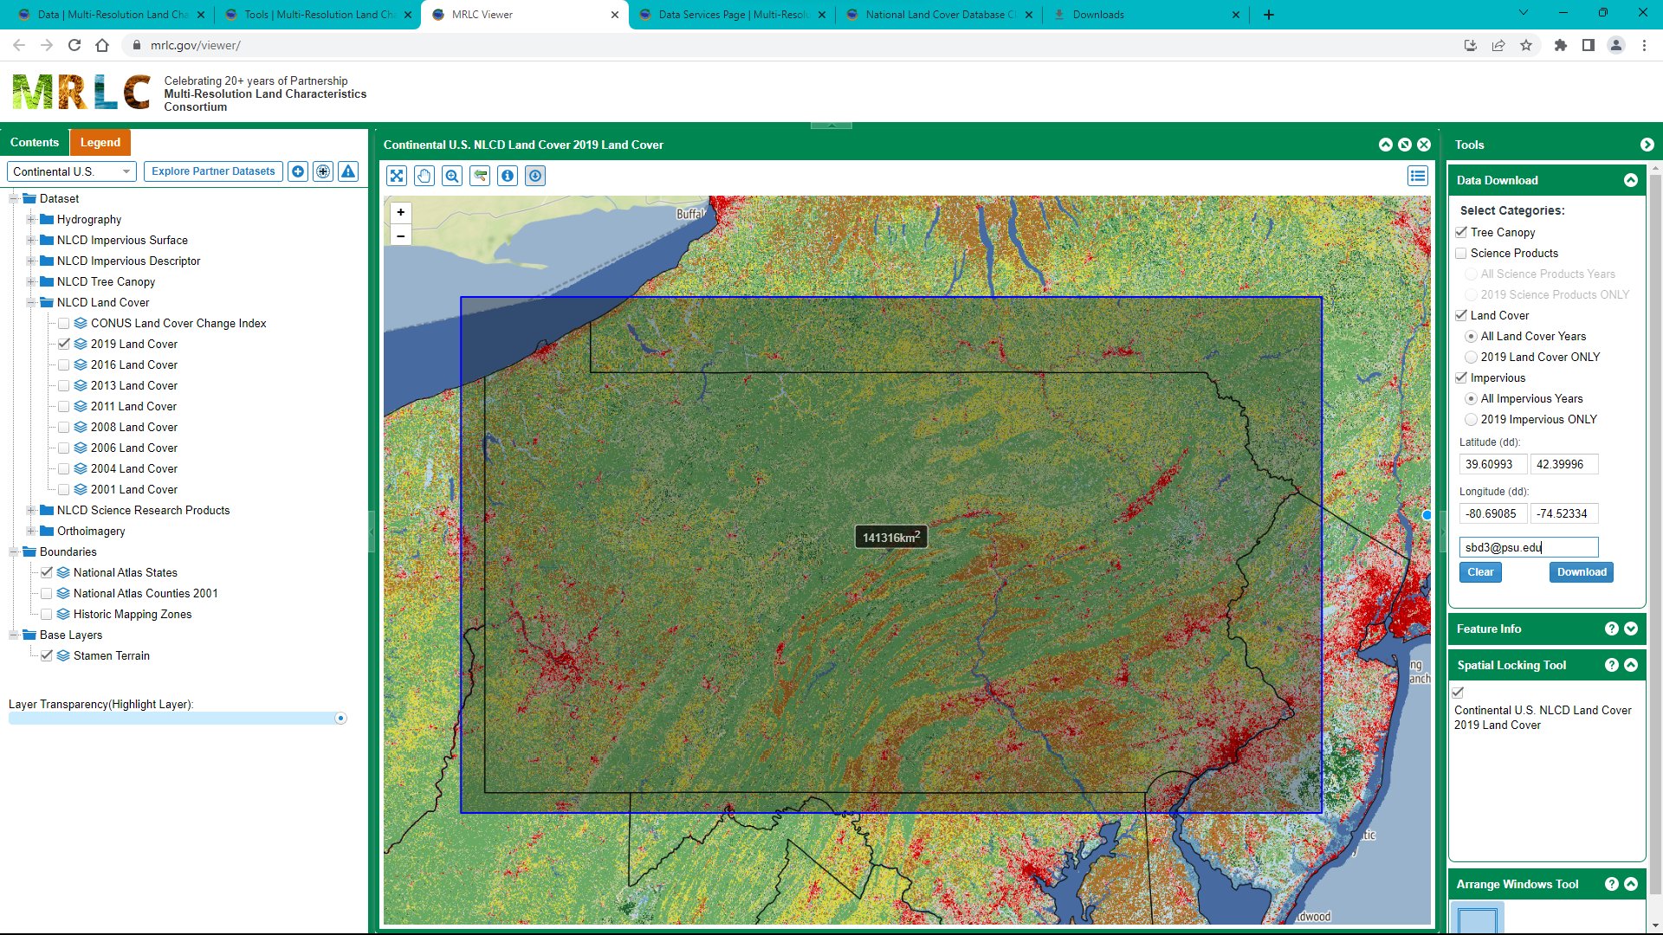The height and width of the screenshot is (935, 1663).
Task: Click the warning triangle icon in Contents
Action: coord(348,171)
